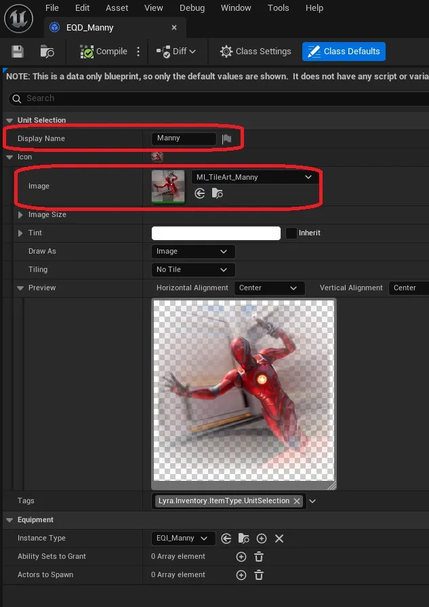Open the Draw As dropdown
The image size is (429, 607).
click(x=193, y=252)
